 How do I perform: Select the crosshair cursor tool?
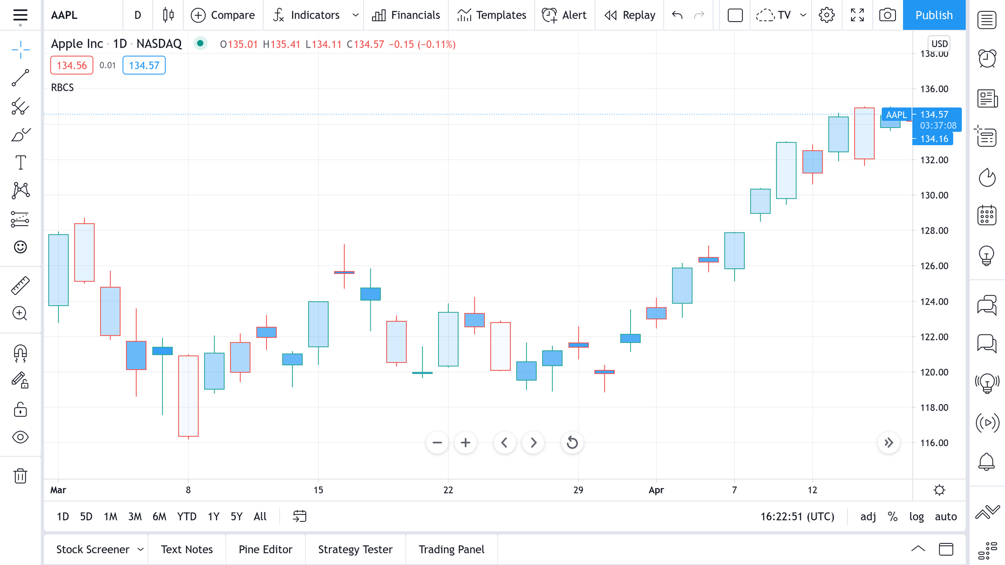21,50
